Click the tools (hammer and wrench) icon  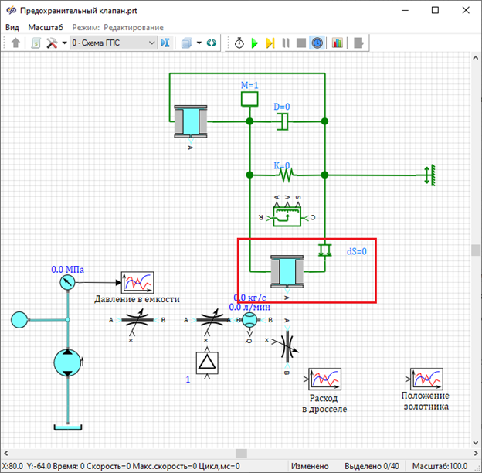pyautogui.click(x=52, y=43)
